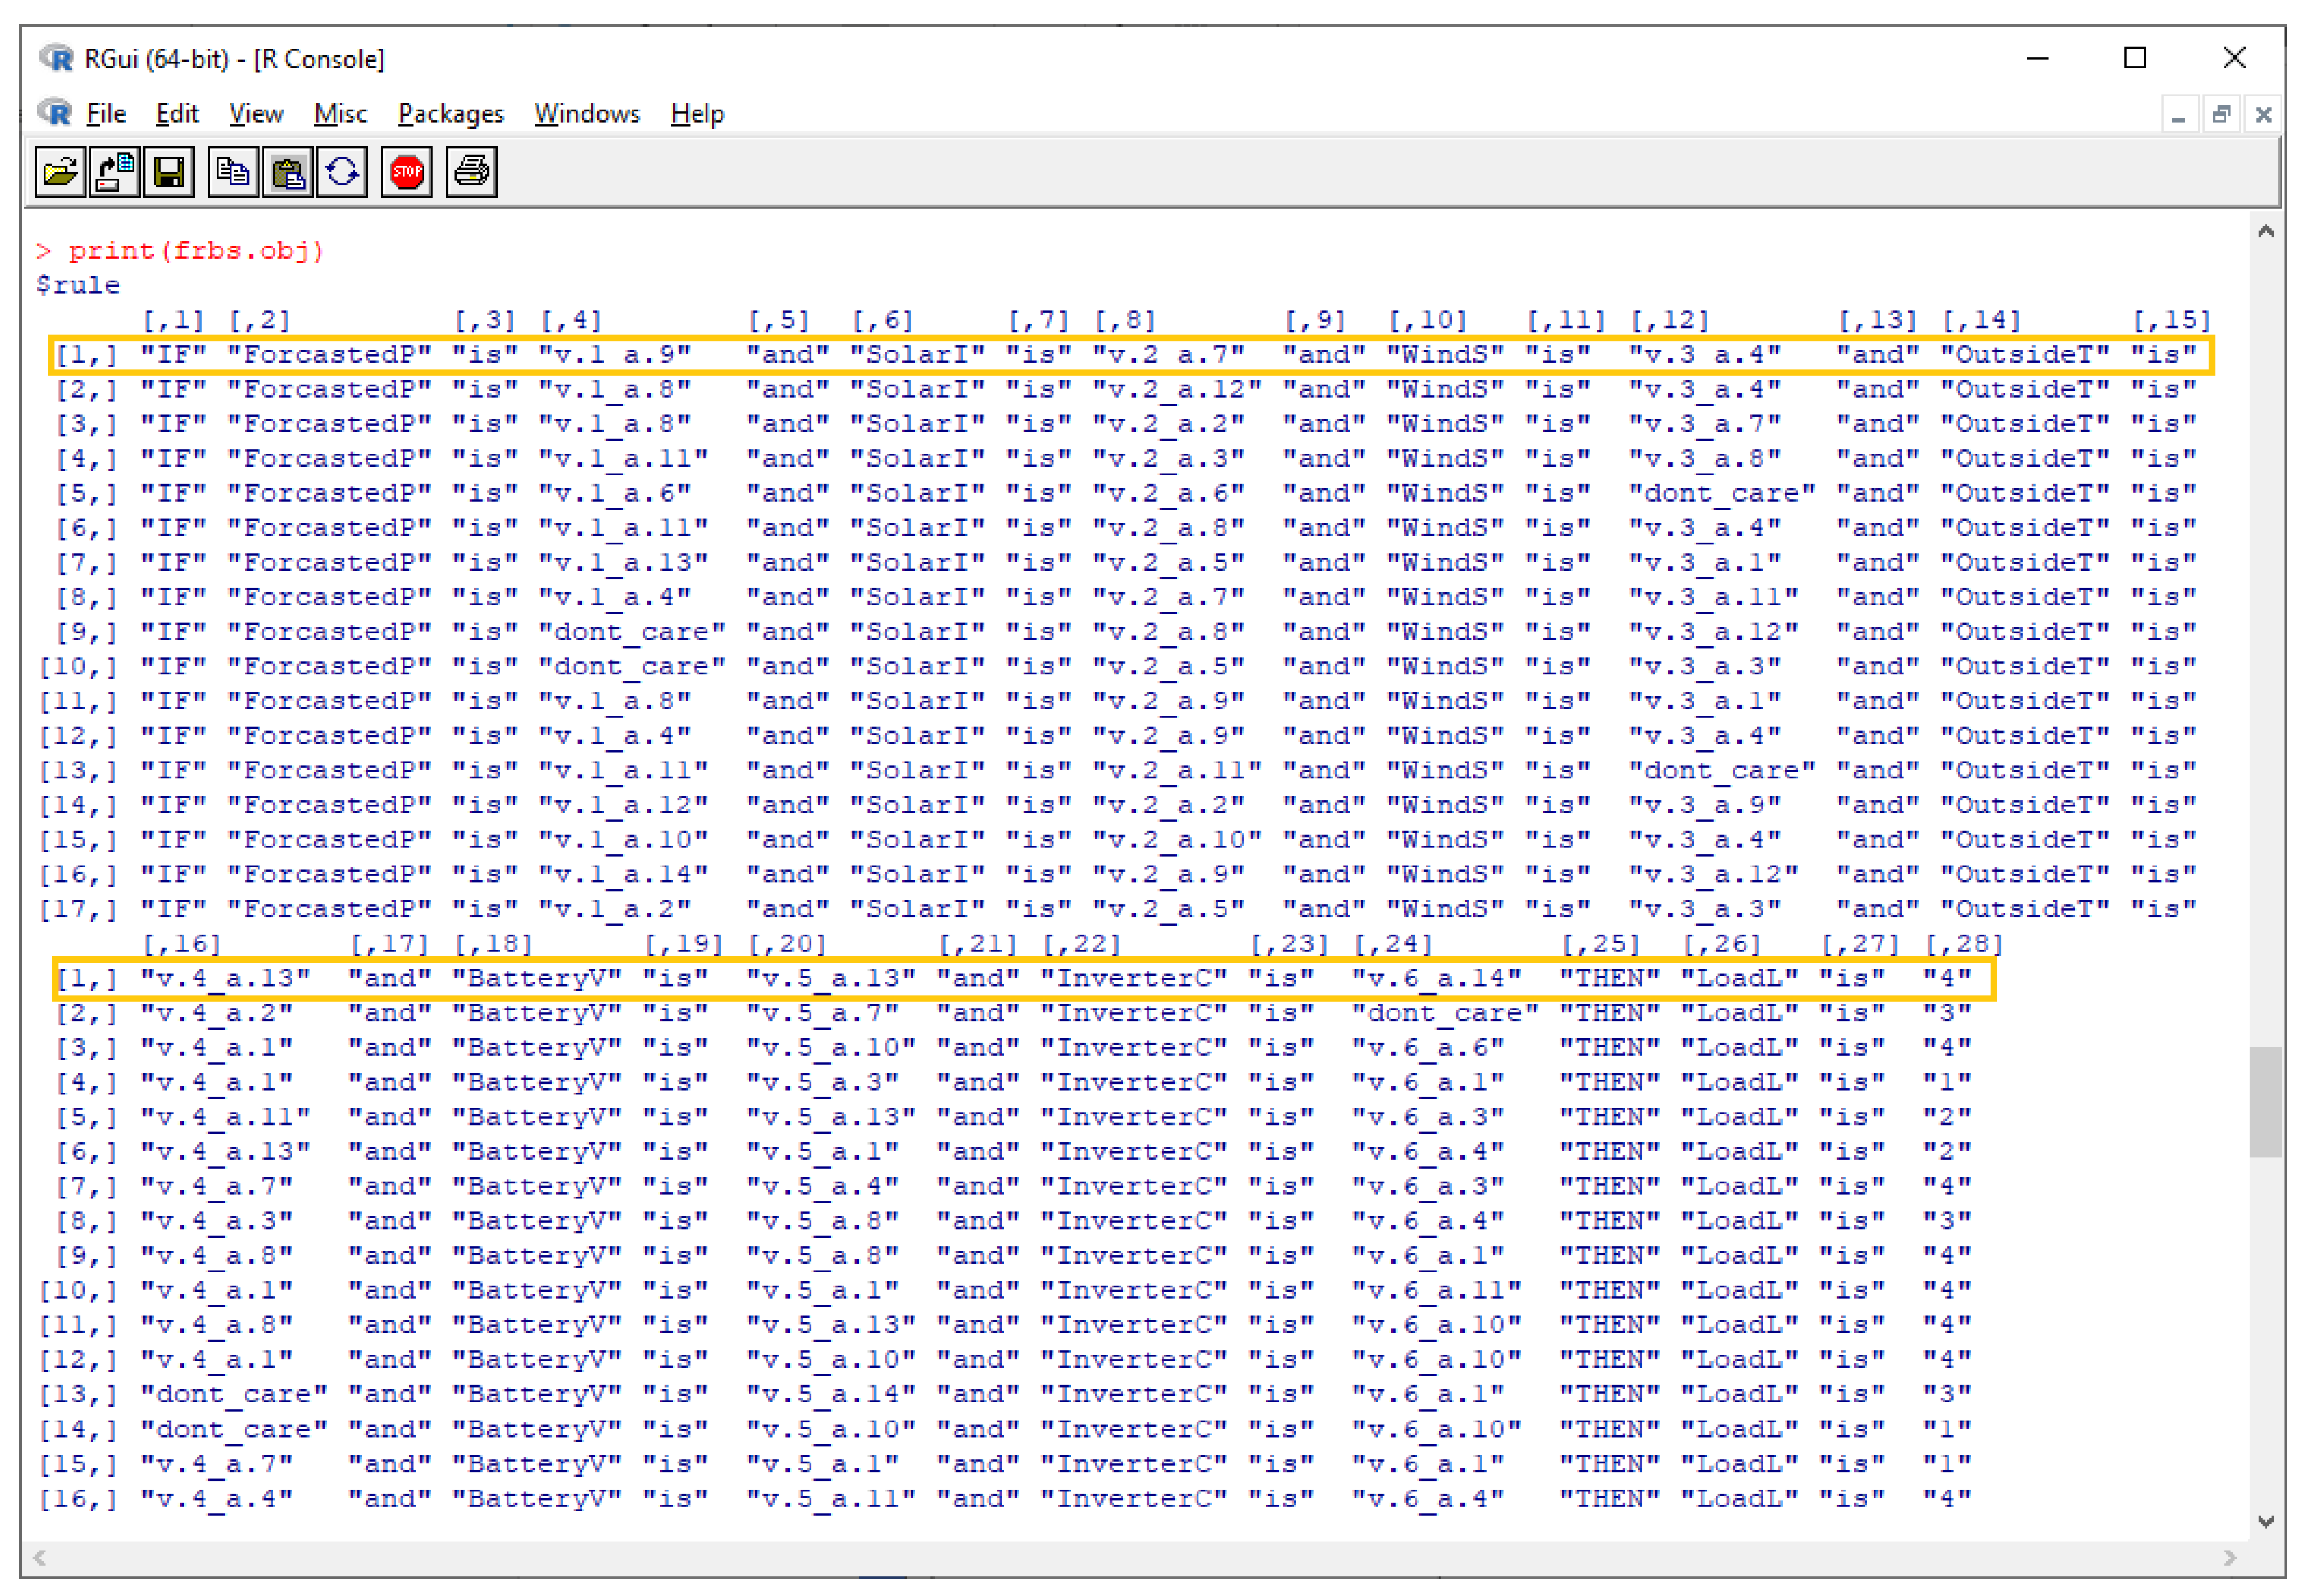This screenshot has width=2311, height=1596.
Task: Click the Print toolbar icon
Action: [471, 172]
